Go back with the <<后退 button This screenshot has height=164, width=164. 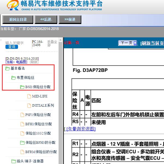click(46, 19)
